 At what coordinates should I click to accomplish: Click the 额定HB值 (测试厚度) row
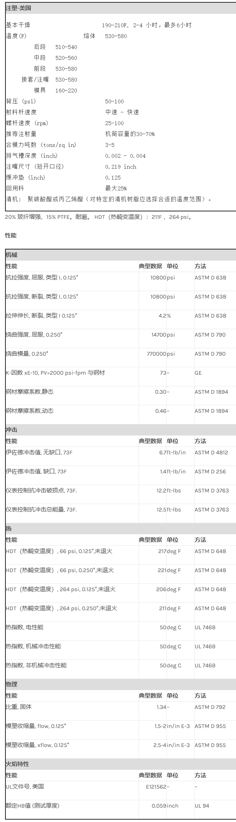pyautogui.click(x=33, y=806)
